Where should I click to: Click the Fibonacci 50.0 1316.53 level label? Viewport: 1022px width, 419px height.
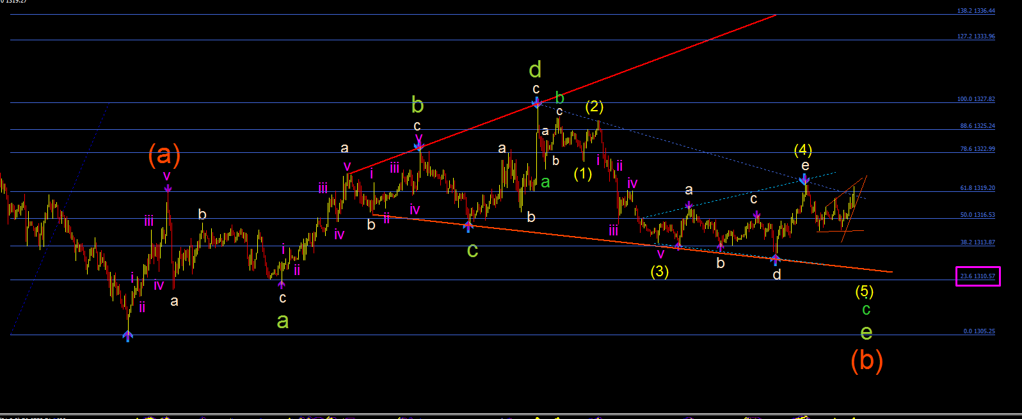click(977, 215)
